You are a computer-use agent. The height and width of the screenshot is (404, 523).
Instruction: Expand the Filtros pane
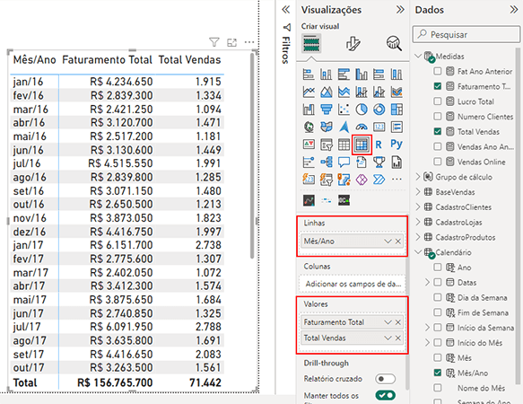tap(286, 10)
